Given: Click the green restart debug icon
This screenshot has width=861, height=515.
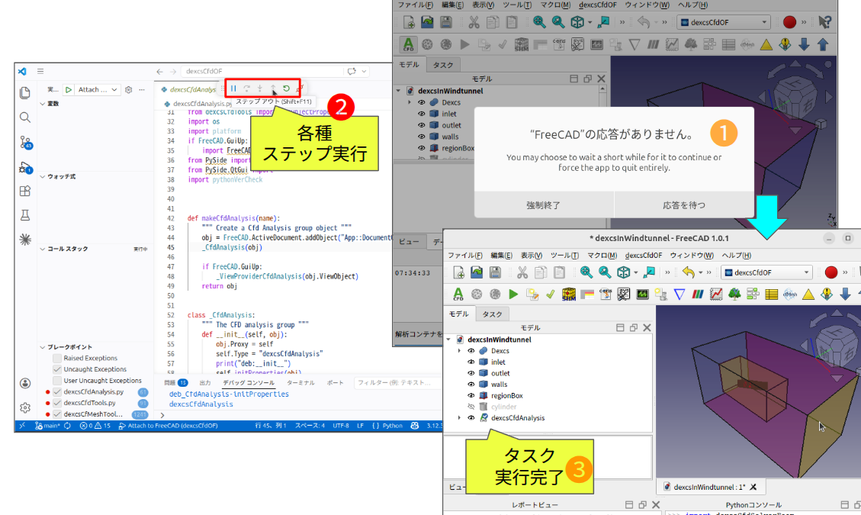Looking at the screenshot, I should point(286,89).
